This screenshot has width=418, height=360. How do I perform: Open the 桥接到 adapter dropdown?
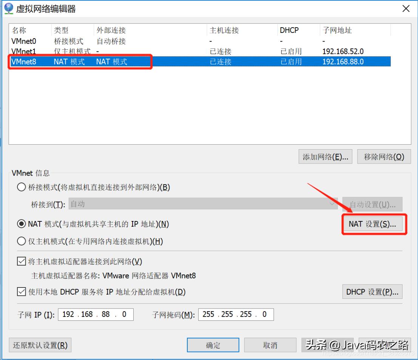pyautogui.click(x=332, y=204)
